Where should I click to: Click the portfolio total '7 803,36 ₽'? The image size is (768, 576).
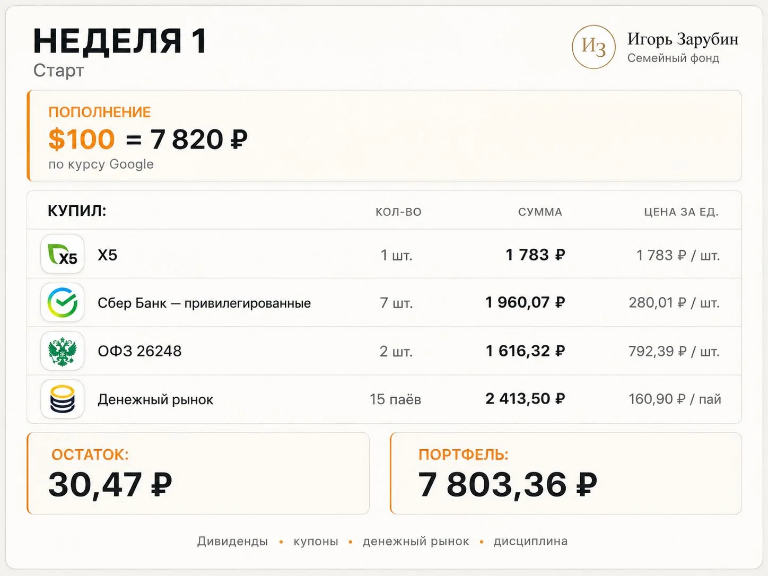pos(508,485)
